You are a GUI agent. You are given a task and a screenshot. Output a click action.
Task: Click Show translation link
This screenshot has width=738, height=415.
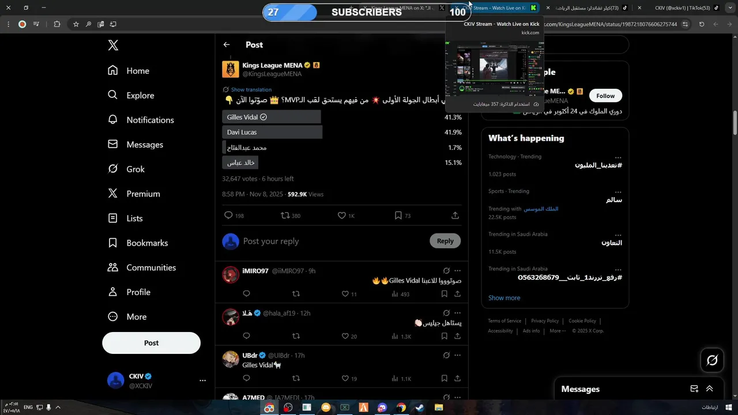[251, 90]
